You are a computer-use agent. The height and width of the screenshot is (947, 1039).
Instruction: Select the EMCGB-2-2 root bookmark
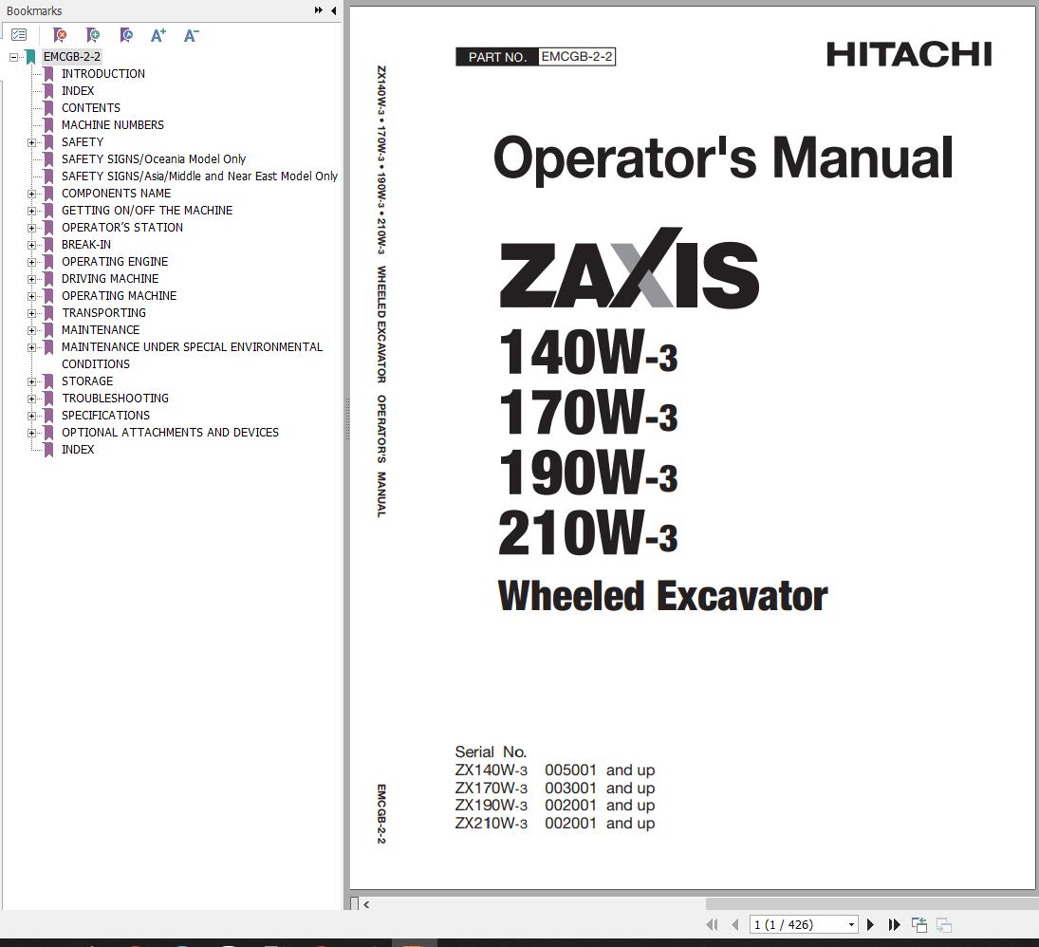[x=71, y=56]
